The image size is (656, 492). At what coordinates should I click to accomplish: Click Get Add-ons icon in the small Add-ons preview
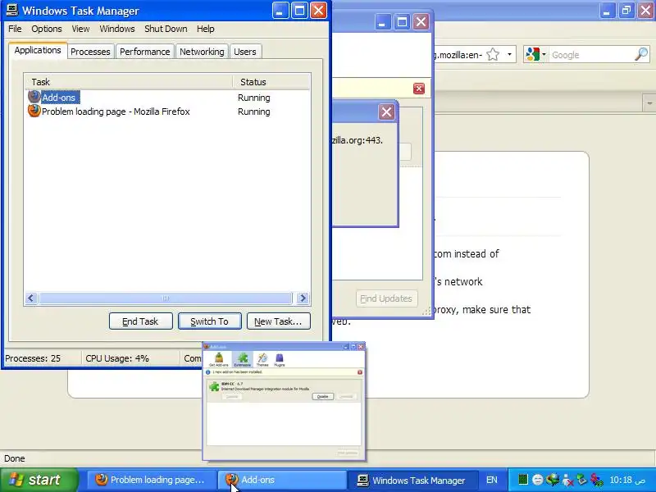(x=219, y=359)
